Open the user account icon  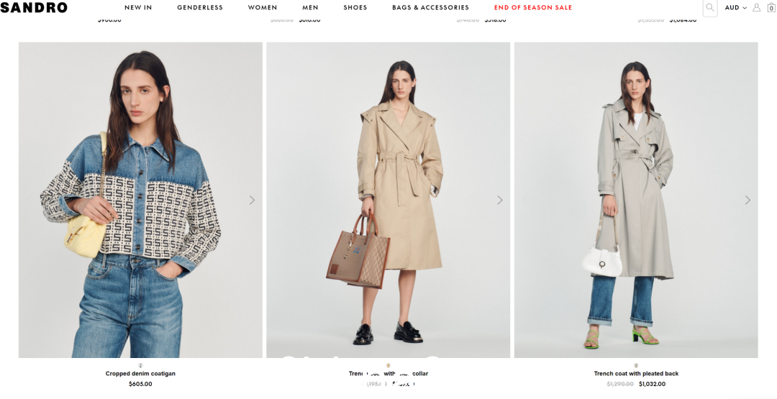pyautogui.click(x=756, y=7)
